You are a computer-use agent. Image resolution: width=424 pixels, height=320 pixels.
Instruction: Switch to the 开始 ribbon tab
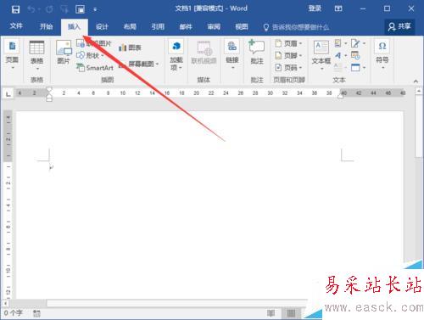click(x=46, y=26)
